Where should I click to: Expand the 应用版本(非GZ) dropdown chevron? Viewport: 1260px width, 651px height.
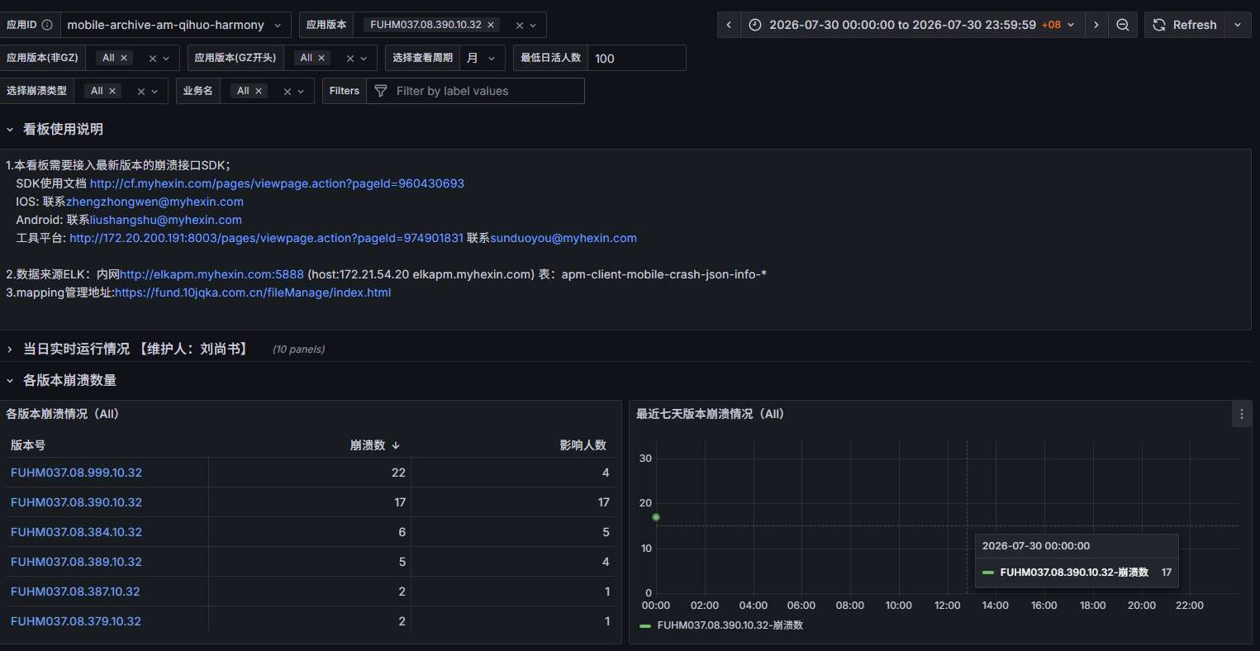tap(166, 59)
